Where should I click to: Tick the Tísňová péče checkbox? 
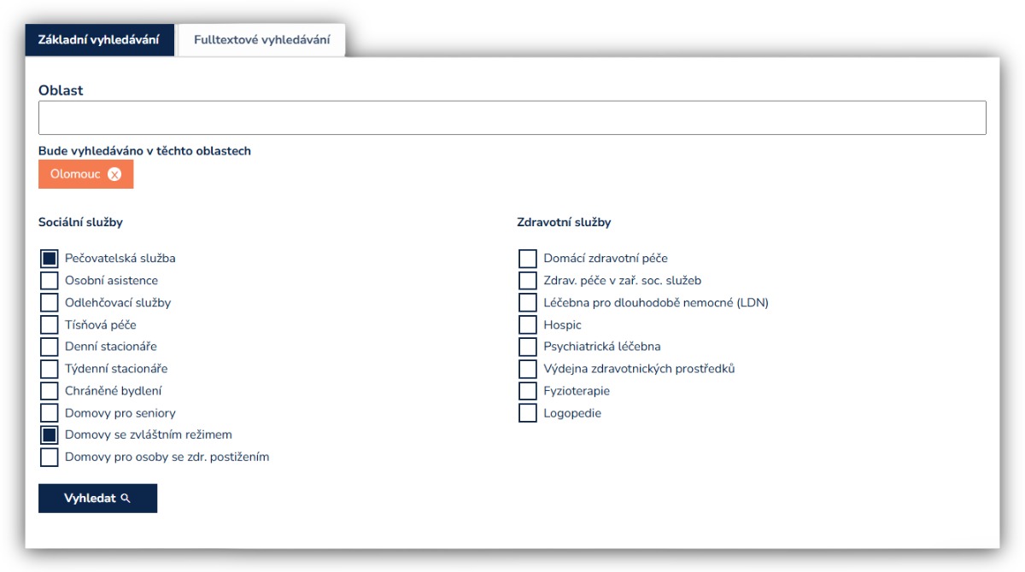[x=50, y=325]
